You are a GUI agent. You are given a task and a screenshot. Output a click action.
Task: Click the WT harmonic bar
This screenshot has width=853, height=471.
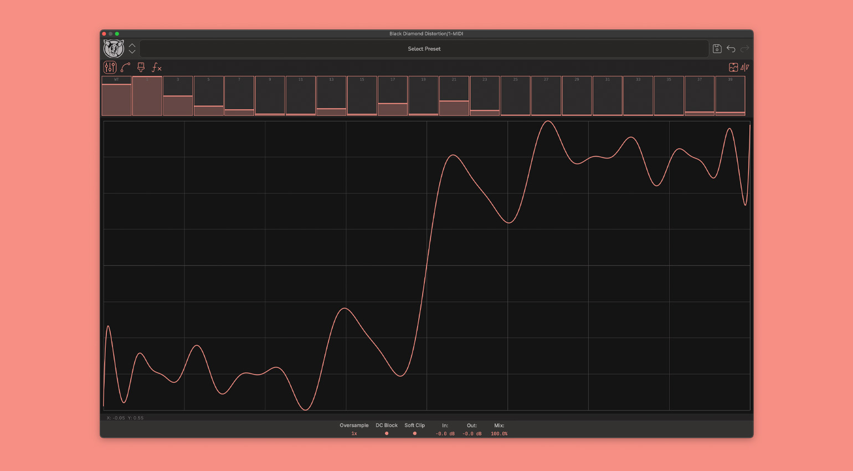(116, 96)
